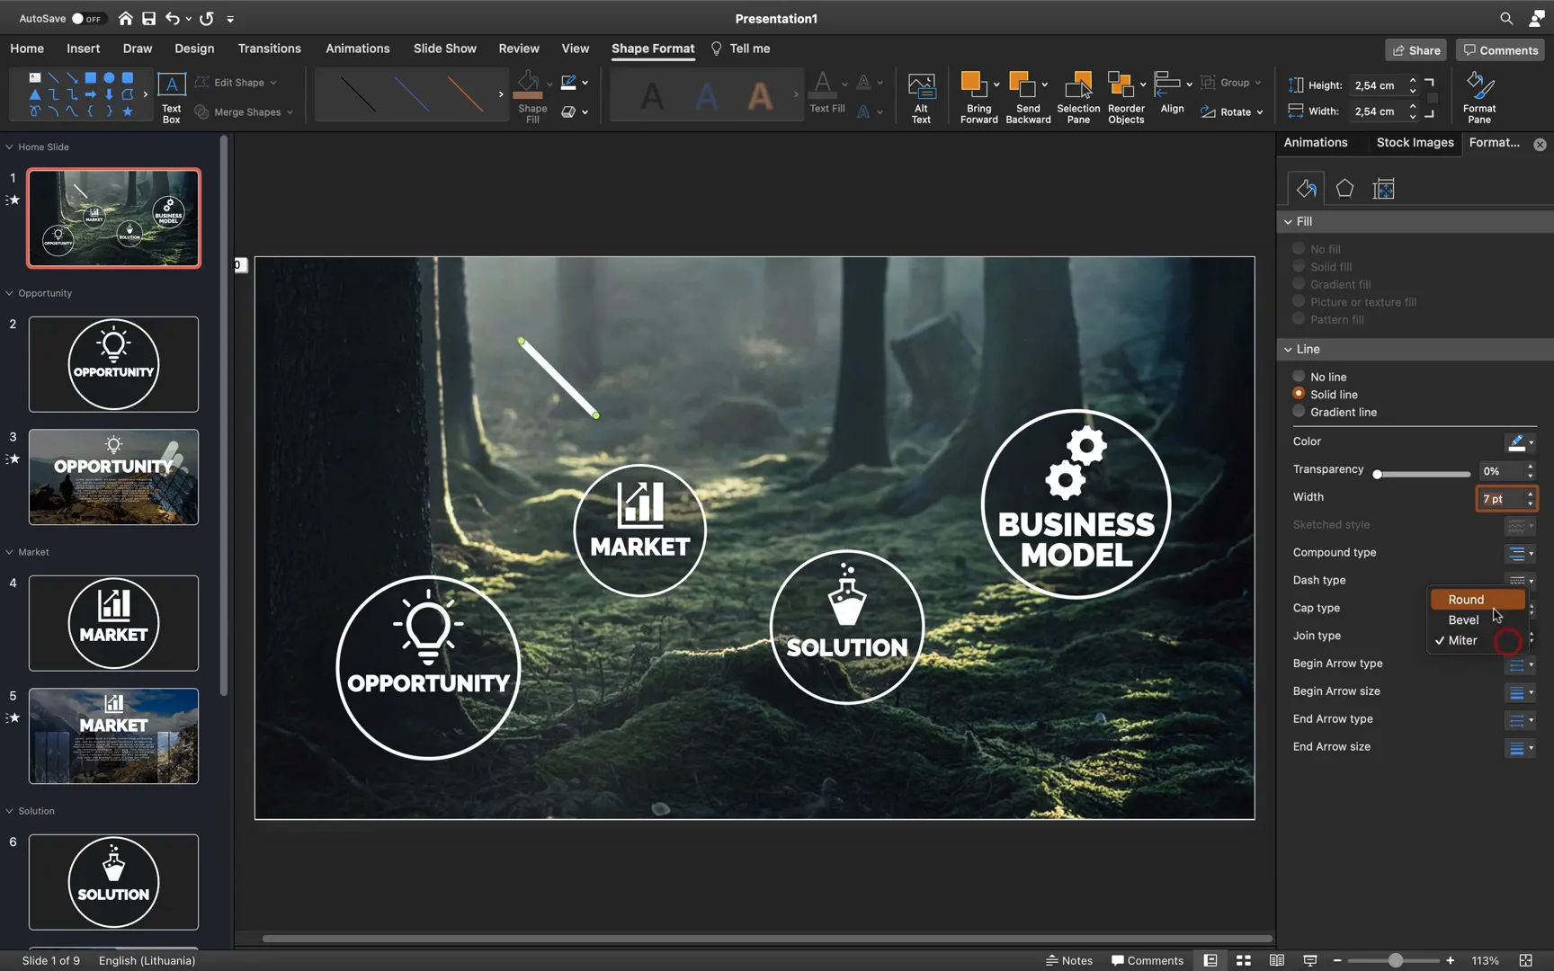The width and height of the screenshot is (1554, 971).
Task: Open the Transitions ribbon tab
Action: [x=269, y=49]
